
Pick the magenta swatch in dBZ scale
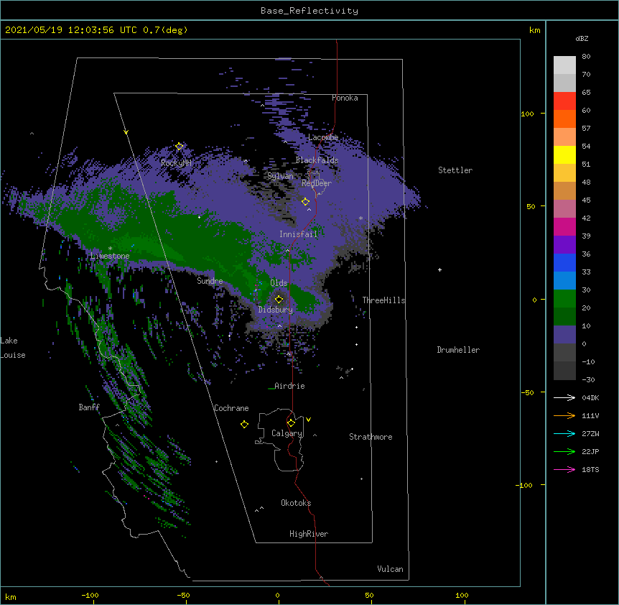coord(564,226)
